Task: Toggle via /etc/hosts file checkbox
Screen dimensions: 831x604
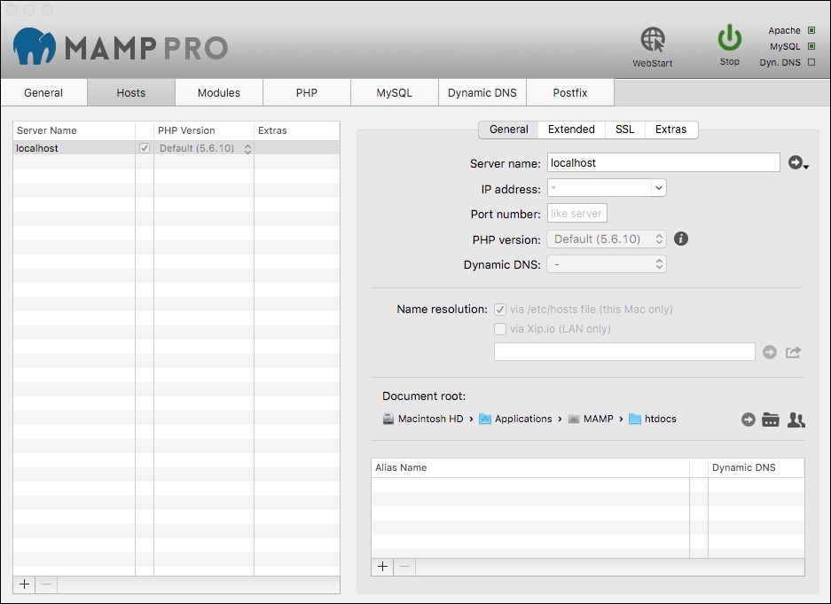Action: 500,310
